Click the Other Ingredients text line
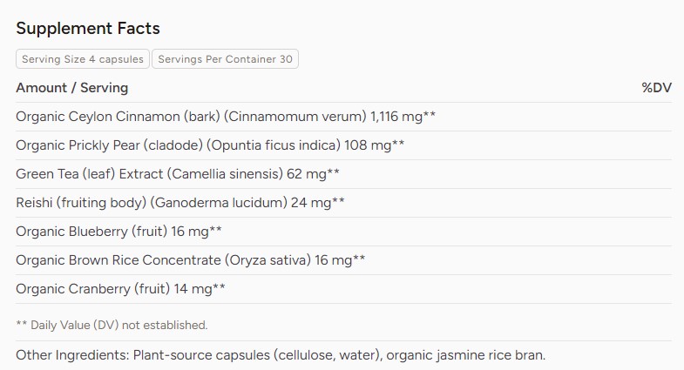Image resolution: width=684 pixels, height=370 pixels. (281, 355)
